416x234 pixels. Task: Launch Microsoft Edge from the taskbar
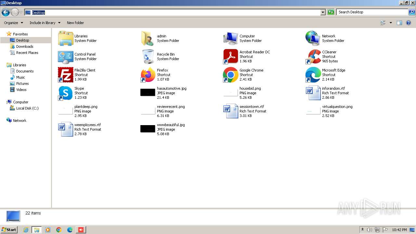[70, 230]
